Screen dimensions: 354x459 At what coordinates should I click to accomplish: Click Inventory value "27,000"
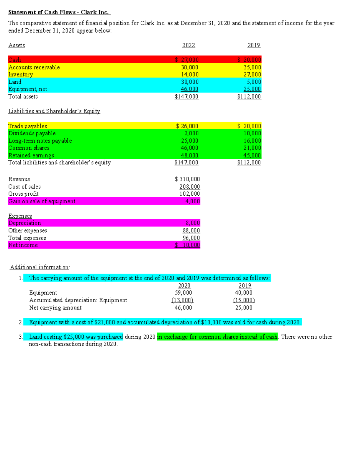(252, 74)
